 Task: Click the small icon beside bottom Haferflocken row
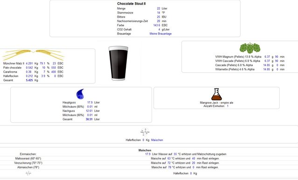[x=28, y=173]
